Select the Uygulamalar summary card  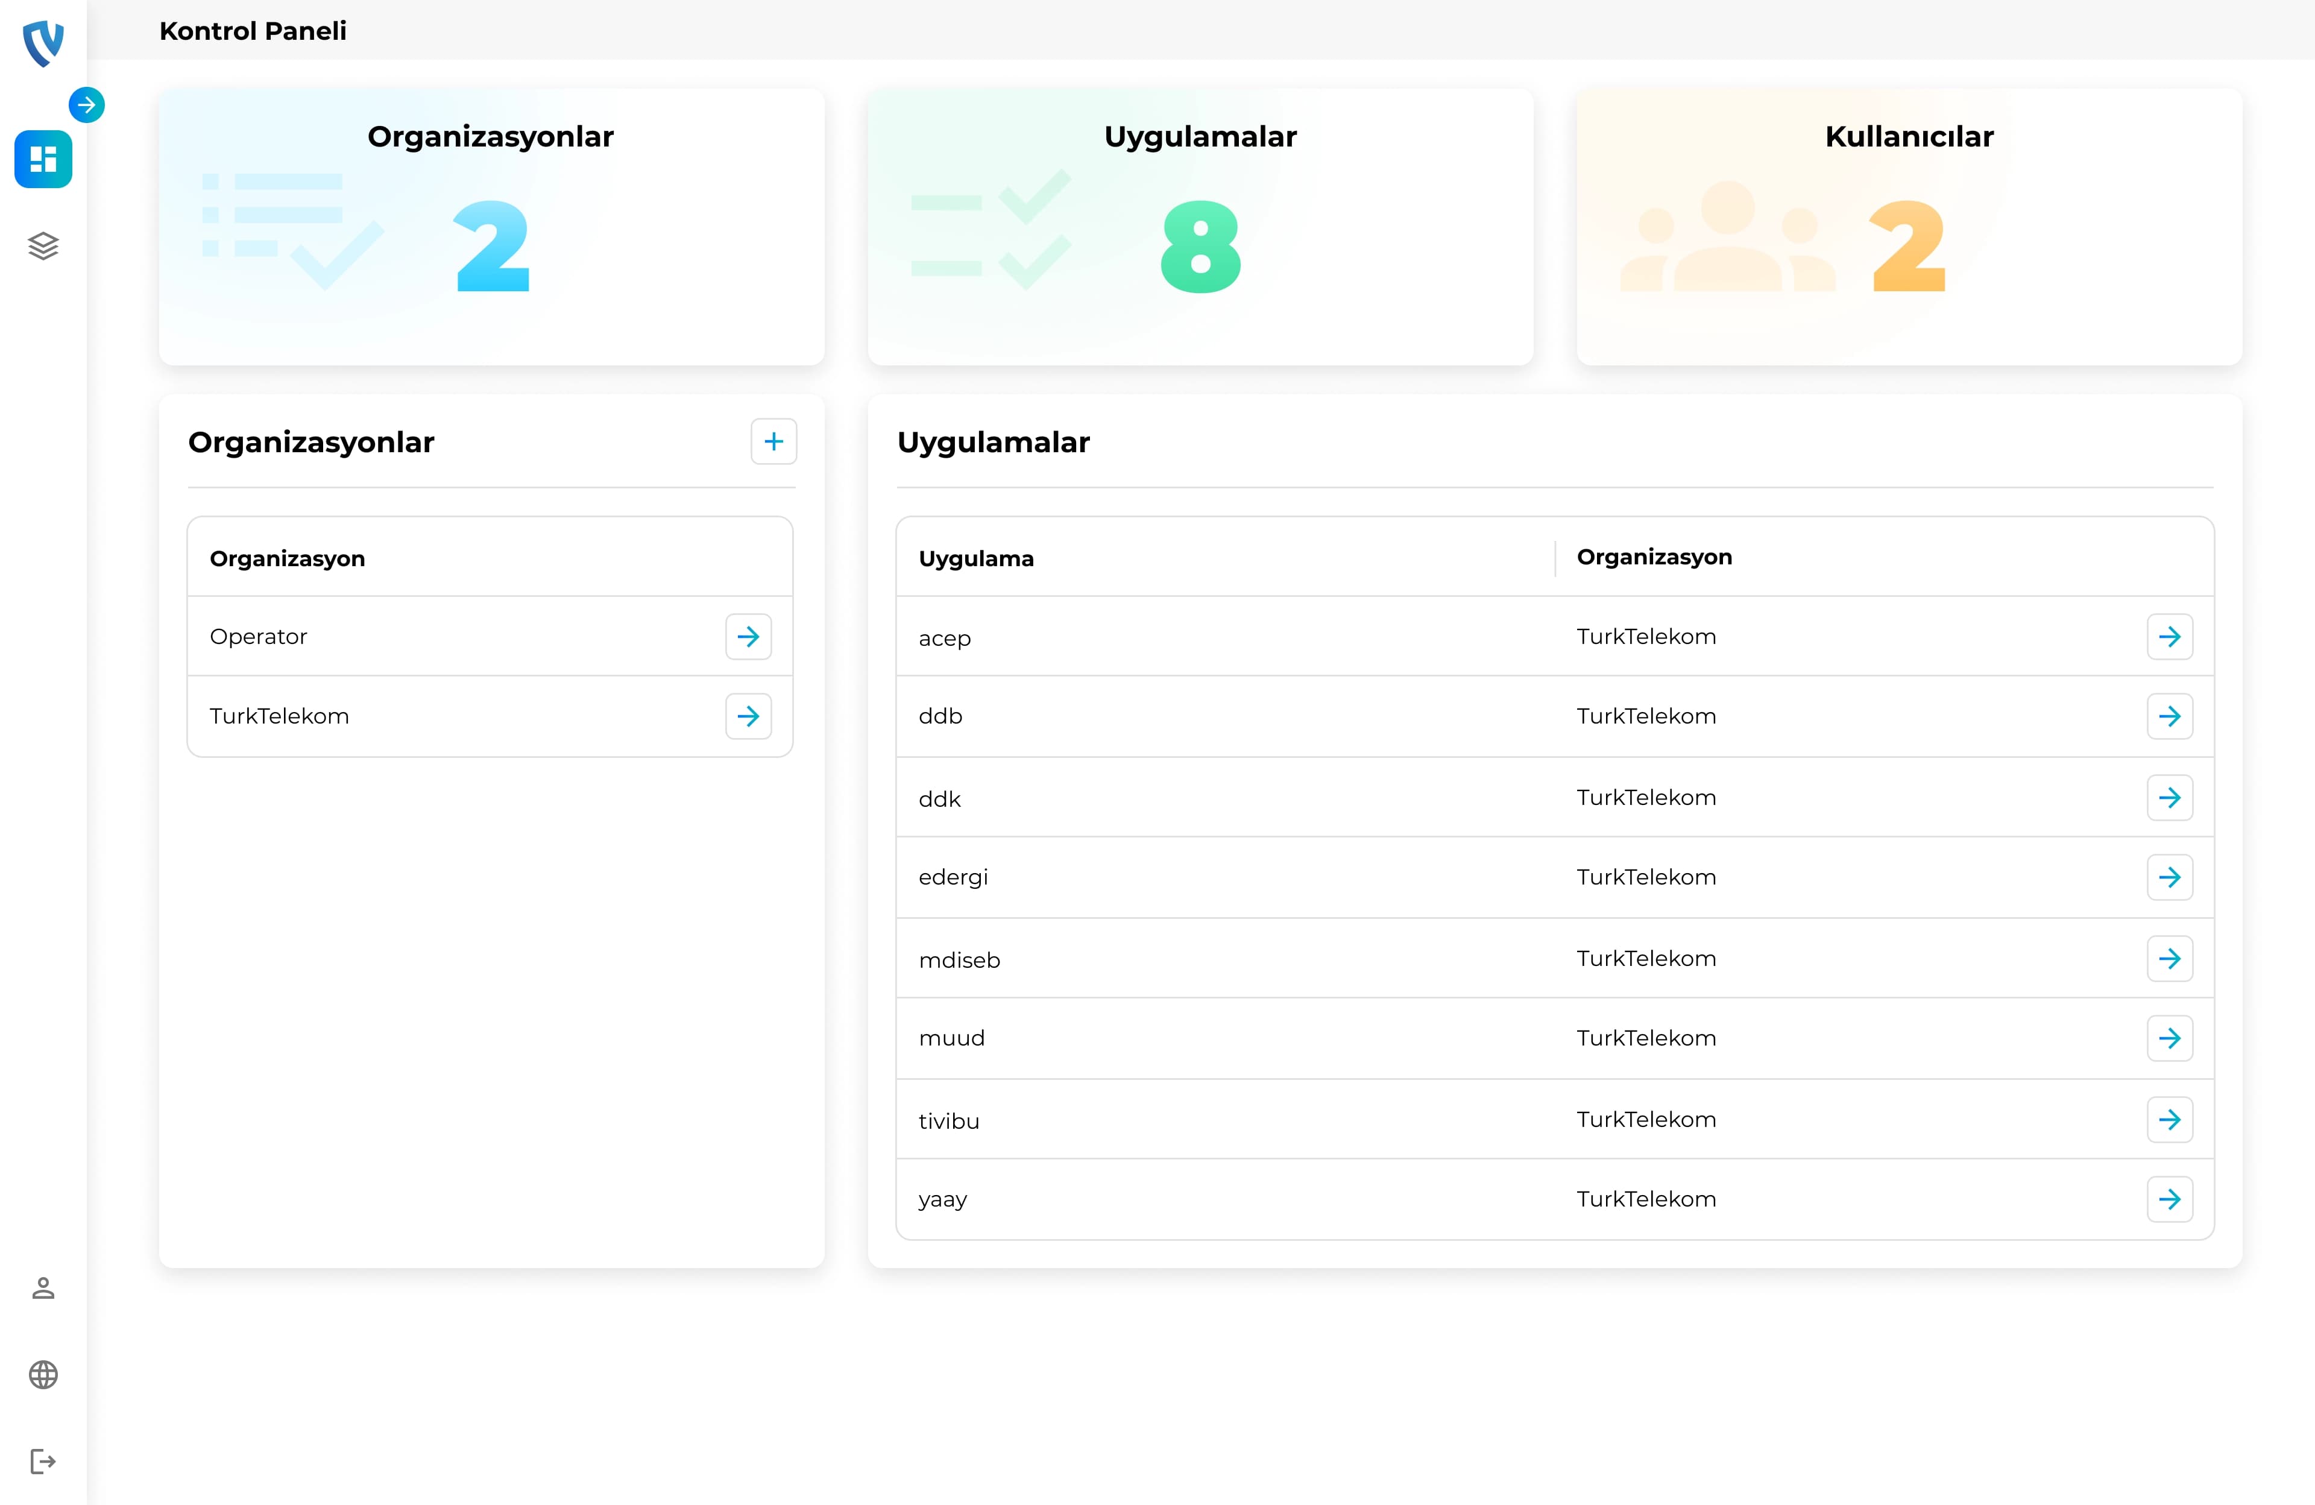pyautogui.click(x=1200, y=227)
